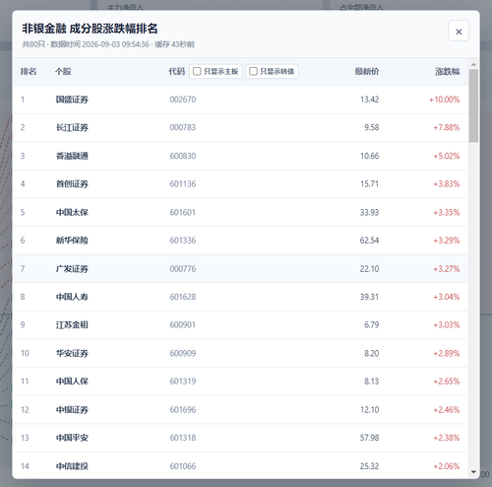Image resolution: width=492 pixels, height=487 pixels.
Task: Select stock 中国太保
Action: (x=72, y=212)
